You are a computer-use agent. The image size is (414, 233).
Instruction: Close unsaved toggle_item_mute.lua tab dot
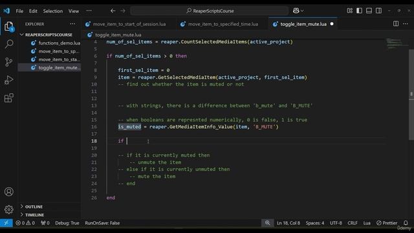click(332, 24)
